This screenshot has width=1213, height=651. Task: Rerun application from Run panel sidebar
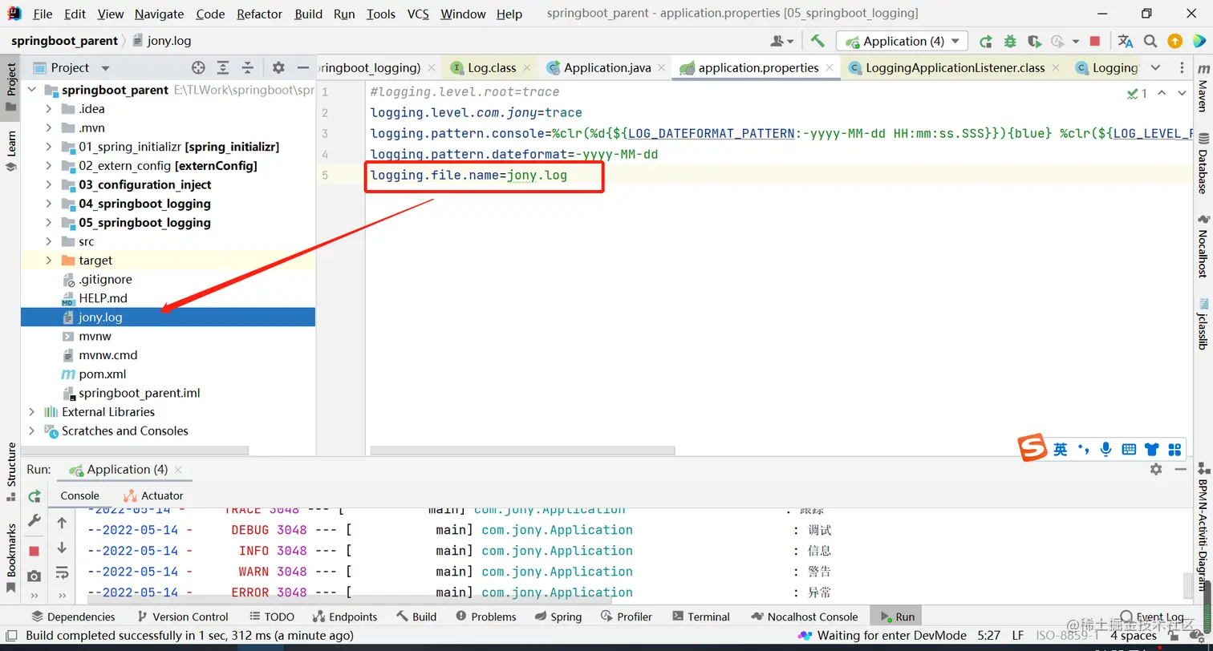[x=34, y=497]
